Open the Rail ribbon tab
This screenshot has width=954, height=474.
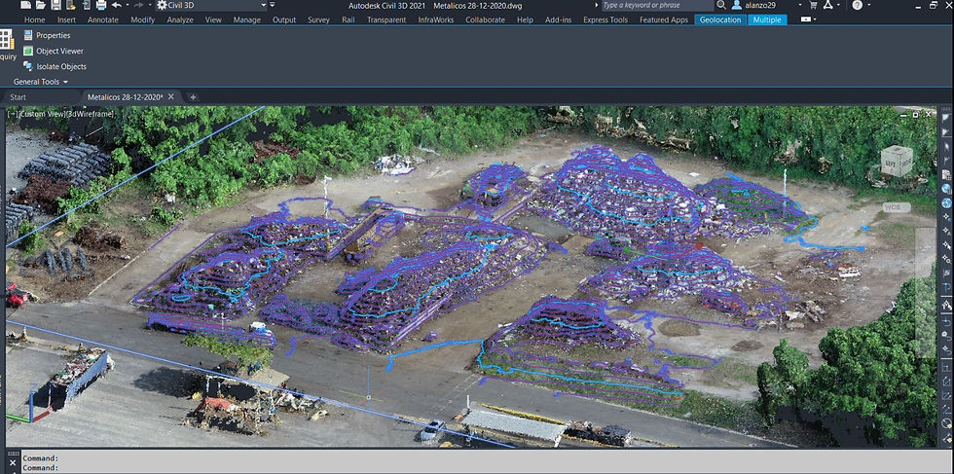coord(349,19)
